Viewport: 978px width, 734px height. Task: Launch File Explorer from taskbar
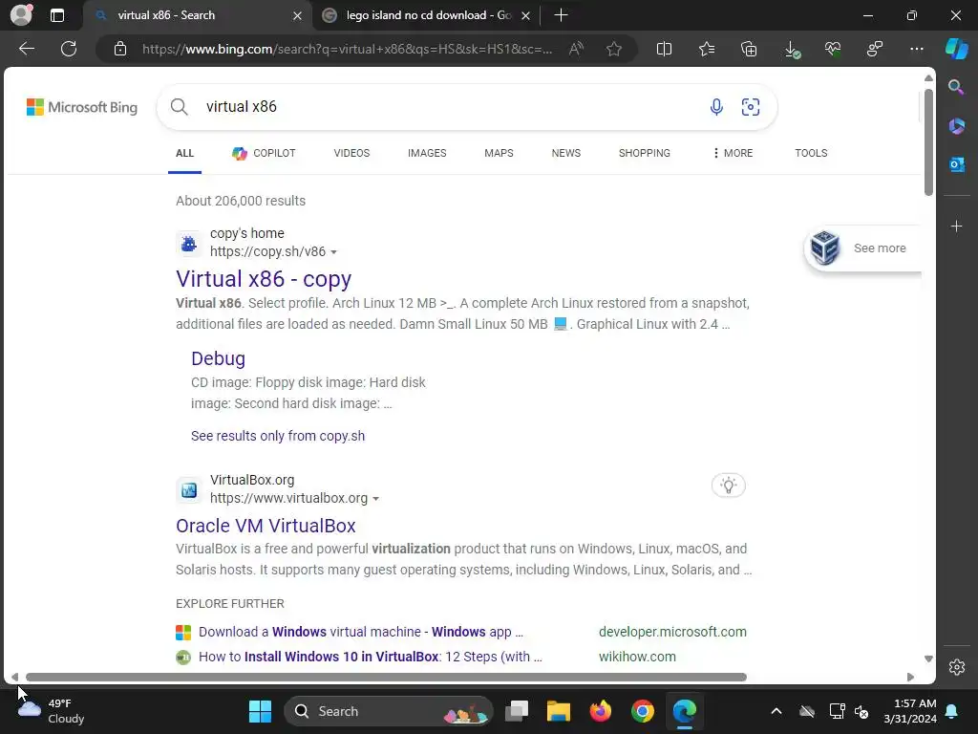(558, 711)
